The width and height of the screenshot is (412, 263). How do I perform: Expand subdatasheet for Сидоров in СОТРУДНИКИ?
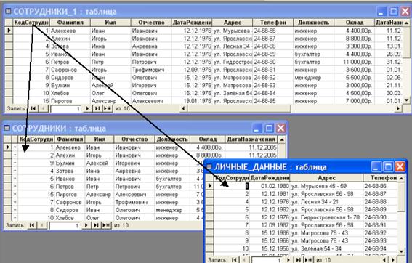click(15, 210)
